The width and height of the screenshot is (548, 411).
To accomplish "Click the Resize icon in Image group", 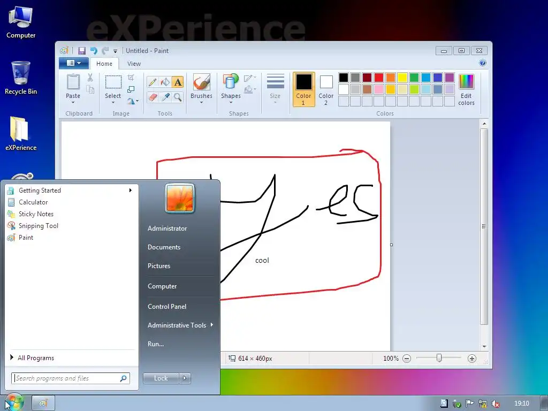I will (x=131, y=89).
